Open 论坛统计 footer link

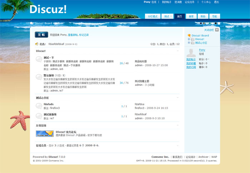coord(190,157)
